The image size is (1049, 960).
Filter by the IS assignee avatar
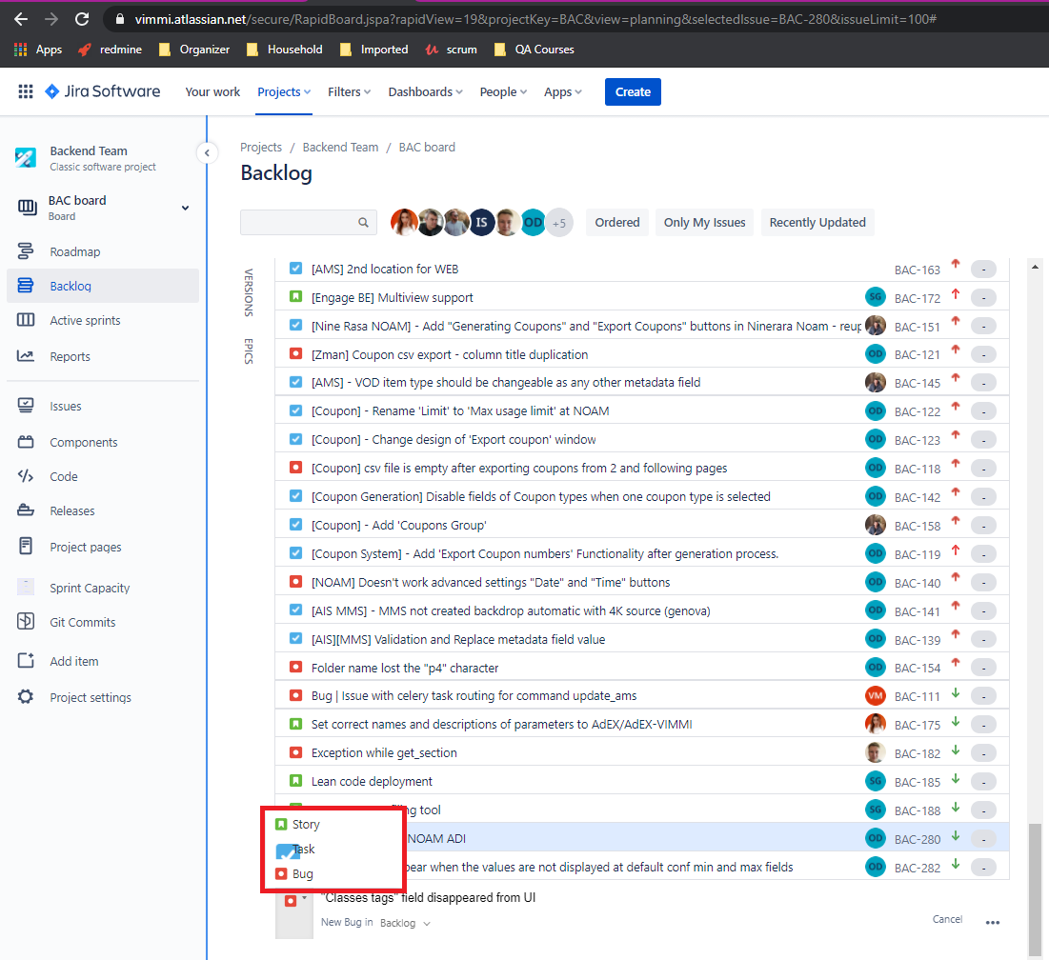pos(482,222)
